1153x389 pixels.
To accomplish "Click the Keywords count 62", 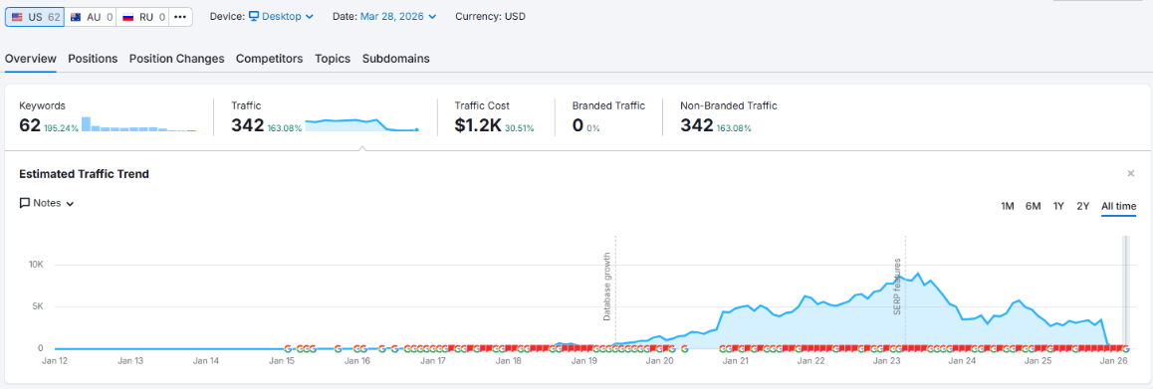I will click(x=30, y=125).
